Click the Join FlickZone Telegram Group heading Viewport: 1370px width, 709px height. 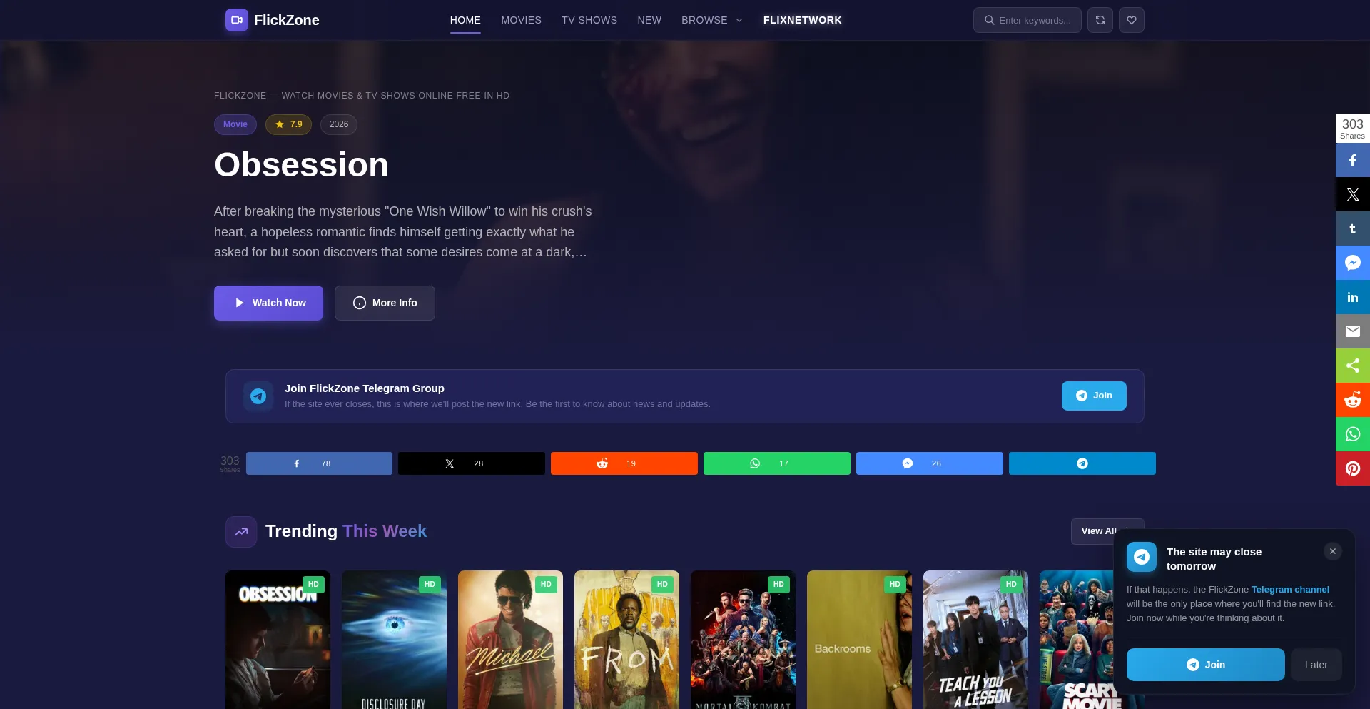(365, 388)
